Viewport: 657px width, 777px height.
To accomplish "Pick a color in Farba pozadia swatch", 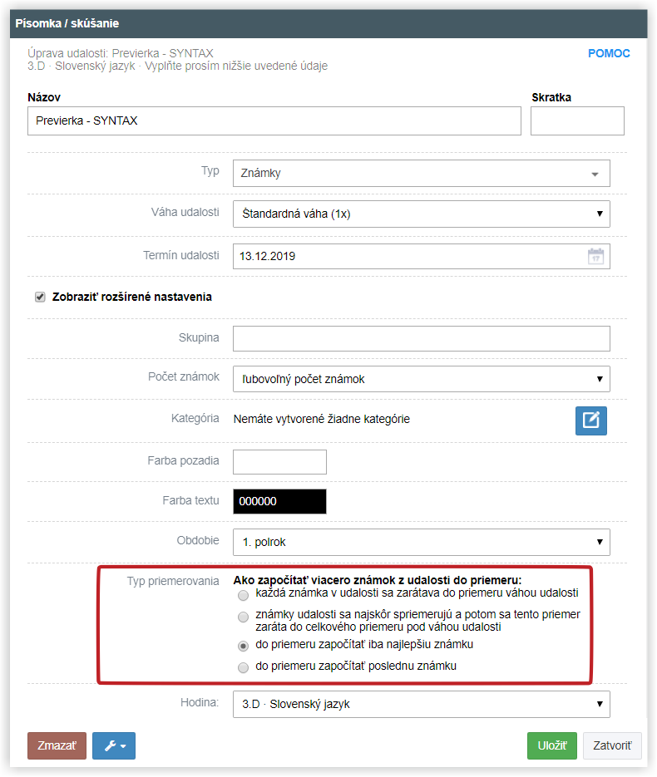I will point(279,462).
